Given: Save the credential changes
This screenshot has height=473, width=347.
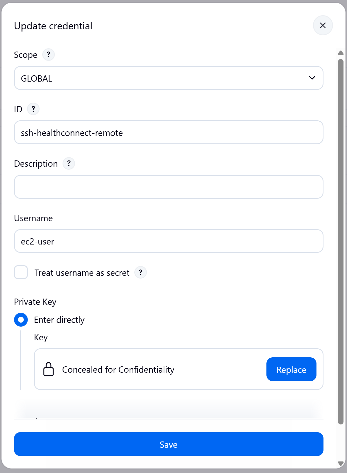Looking at the screenshot, I should click(169, 444).
